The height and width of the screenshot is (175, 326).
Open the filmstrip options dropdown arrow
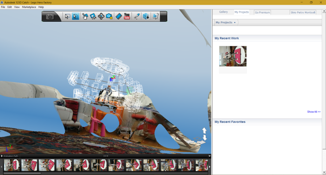click(x=209, y=156)
